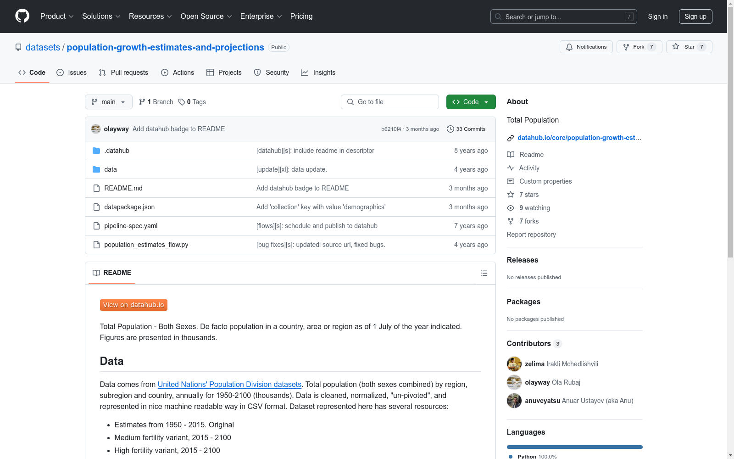Open commit '[update][xl]: data update.'
The height and width of the screenshot is (459, 734).
[291, 169]
